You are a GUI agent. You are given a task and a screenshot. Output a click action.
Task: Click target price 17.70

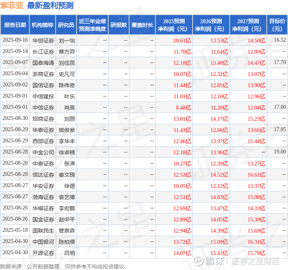(280, 62)
